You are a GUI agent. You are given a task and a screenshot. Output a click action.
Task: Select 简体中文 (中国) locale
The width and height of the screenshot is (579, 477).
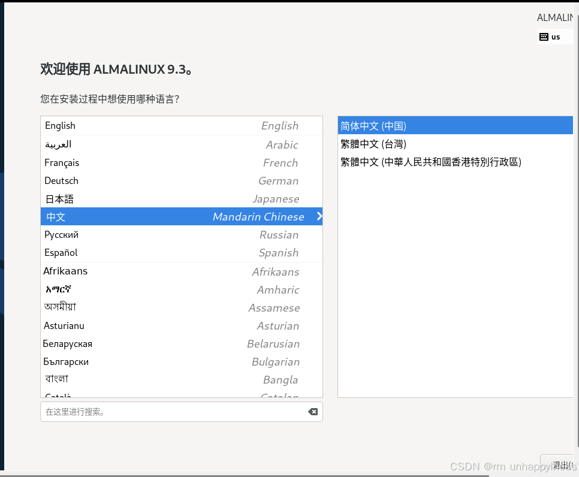pyautogui.click(x=456, y=125)
